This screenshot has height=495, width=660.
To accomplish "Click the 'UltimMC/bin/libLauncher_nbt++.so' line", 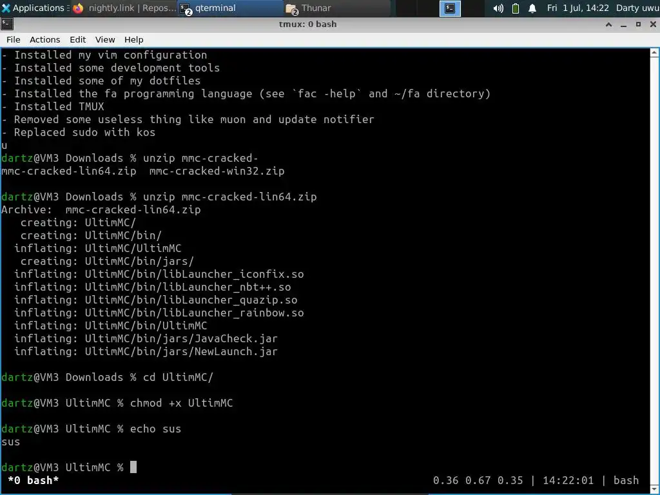I will coord(152,287).
